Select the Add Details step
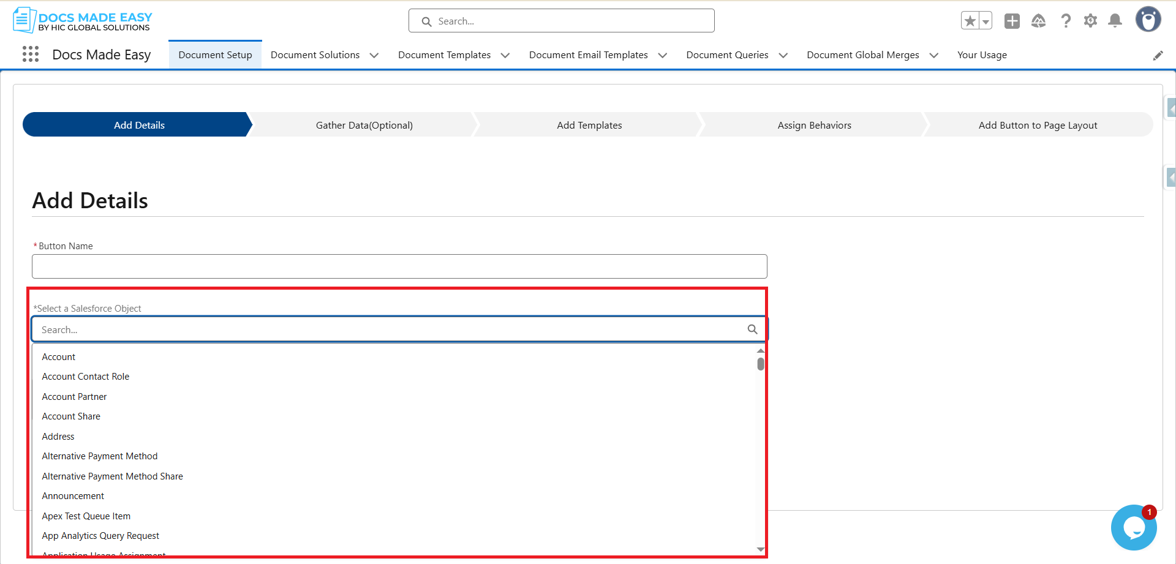Screen dimensions: 1176x564 (x=138, y=124)
